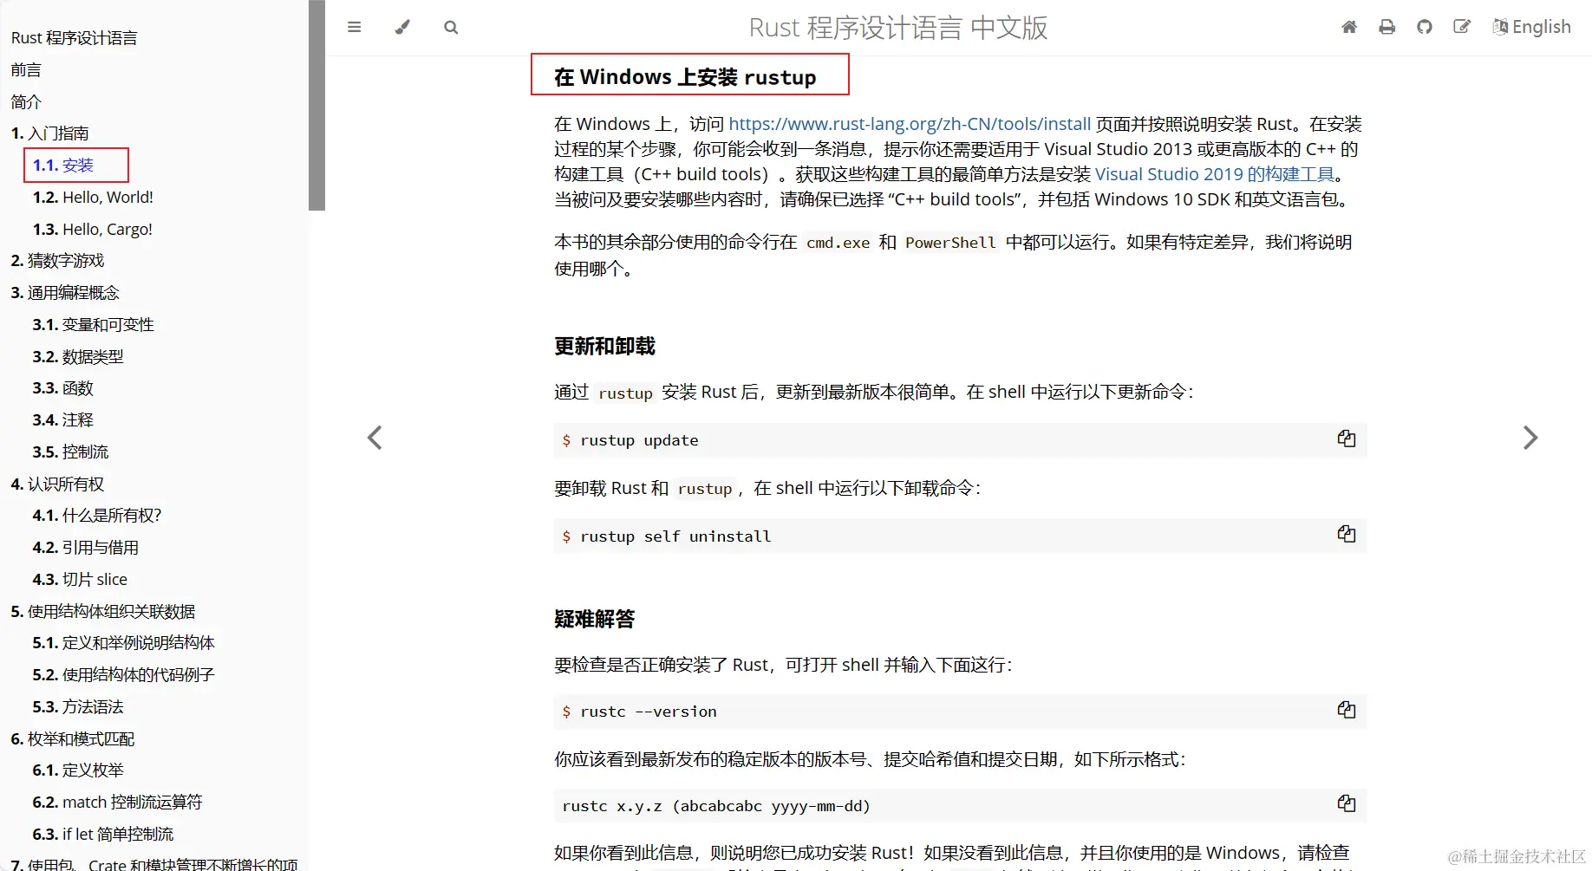Open the rust-lang.org install page link
This screenshot has height=871, width=1592.
(910, 124)
